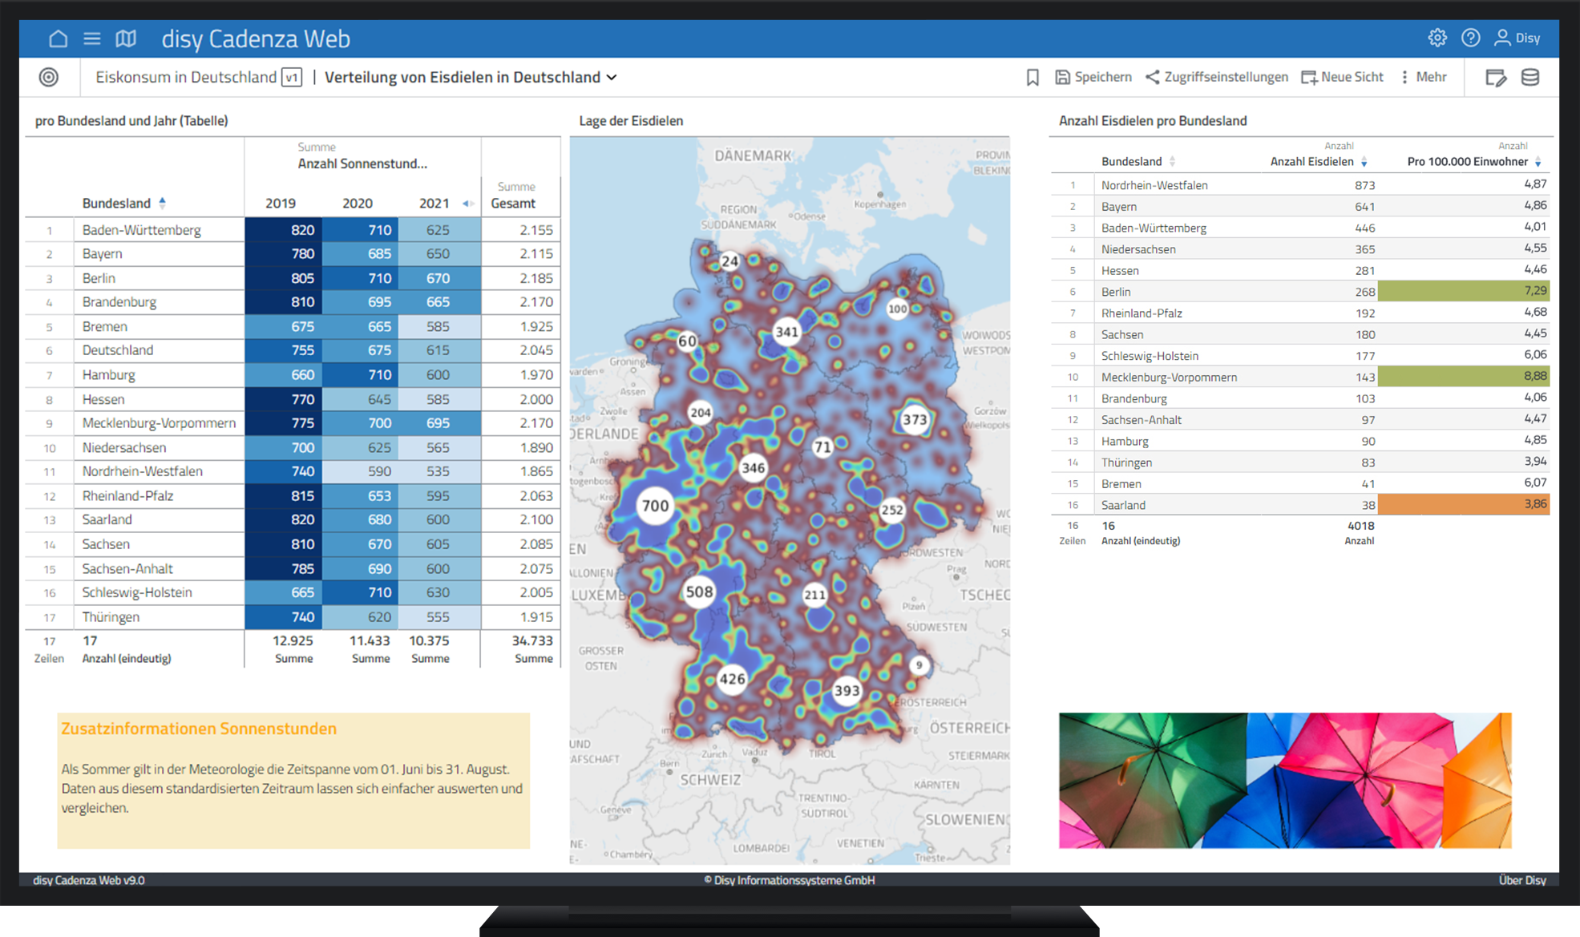Expand the Verteilung von Eisdielen in Deutschland dropdown
The width and height of the screenshot is (1580, 937).
point(612,77)
